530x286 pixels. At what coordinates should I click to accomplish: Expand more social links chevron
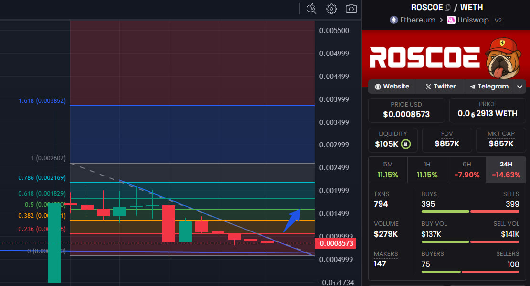click(519, 87)
